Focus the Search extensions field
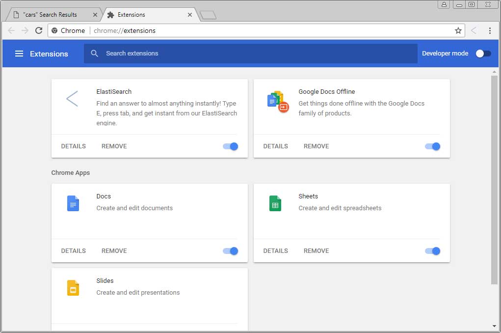The height and width of the screenshot is (333, 501). (250, 54)
